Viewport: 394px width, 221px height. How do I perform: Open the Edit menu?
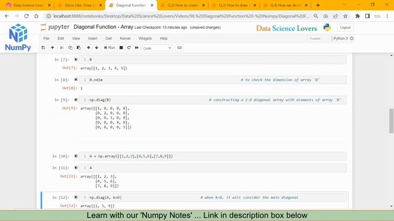point(60,38)
